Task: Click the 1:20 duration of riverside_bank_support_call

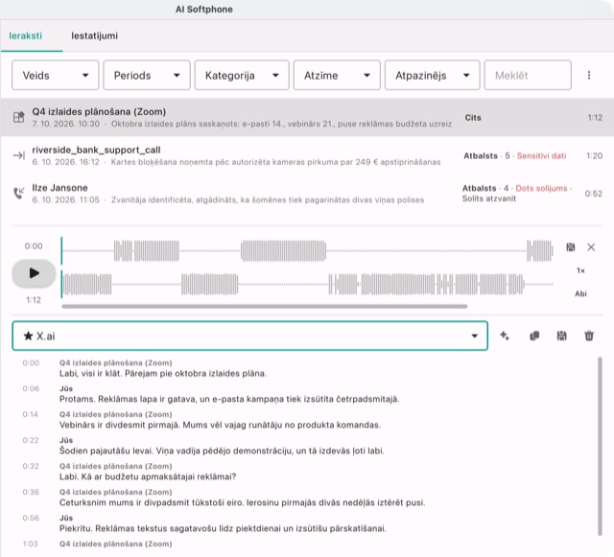Action: tap(594, 156)
